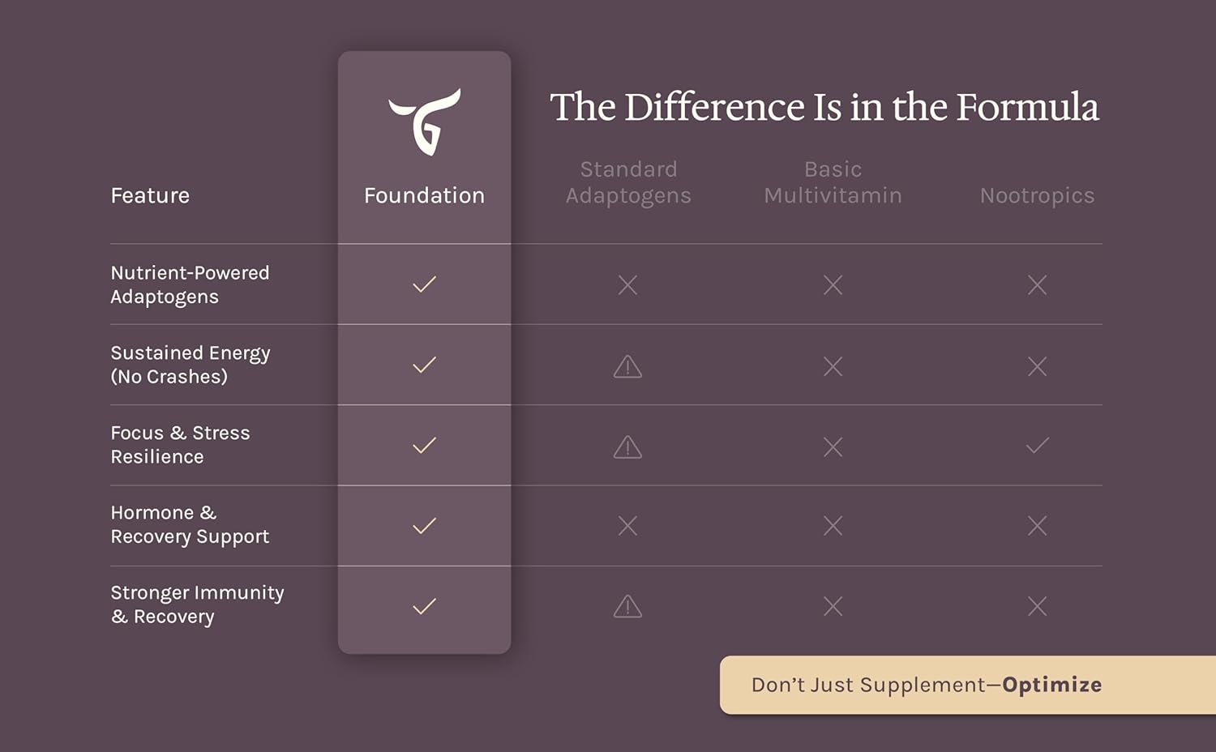Click the warning triangle in Focus & Stress Resilience row

point(627,446)
